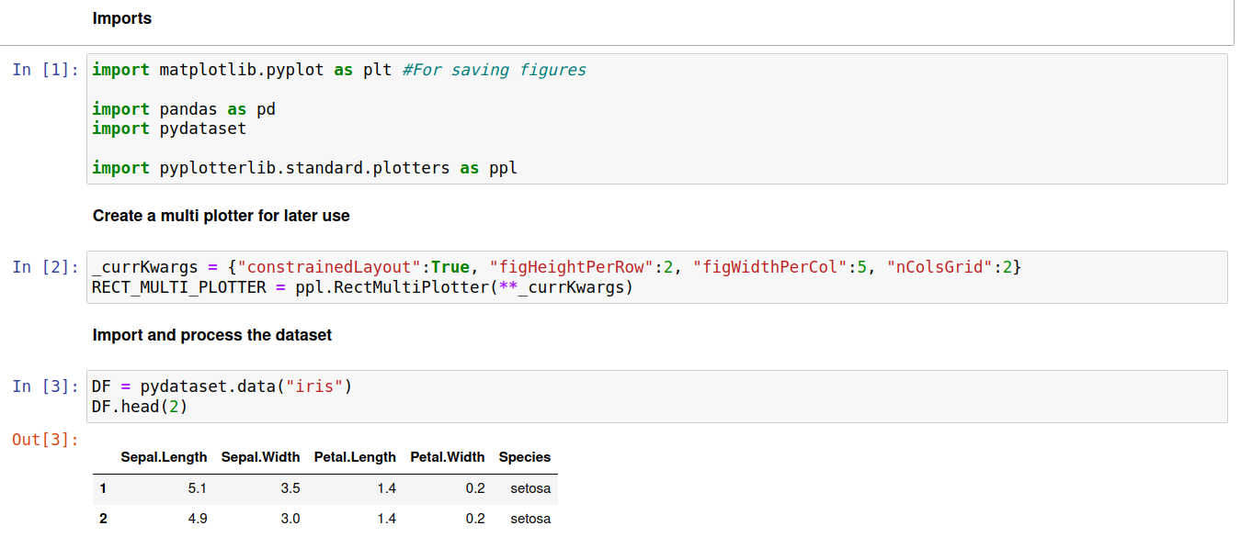Viewport: 1241px width, 537px height.
Task: Click the Petal.Width column header
Action: point(448,457)
